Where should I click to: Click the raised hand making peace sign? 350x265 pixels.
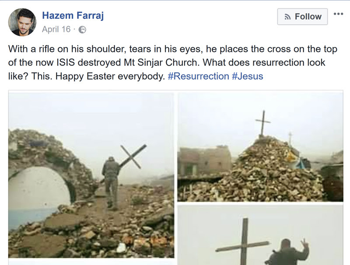(x=304, y=244)
